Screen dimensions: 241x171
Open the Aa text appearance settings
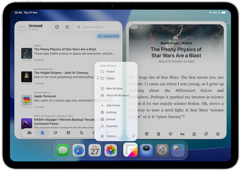[182, 134]
